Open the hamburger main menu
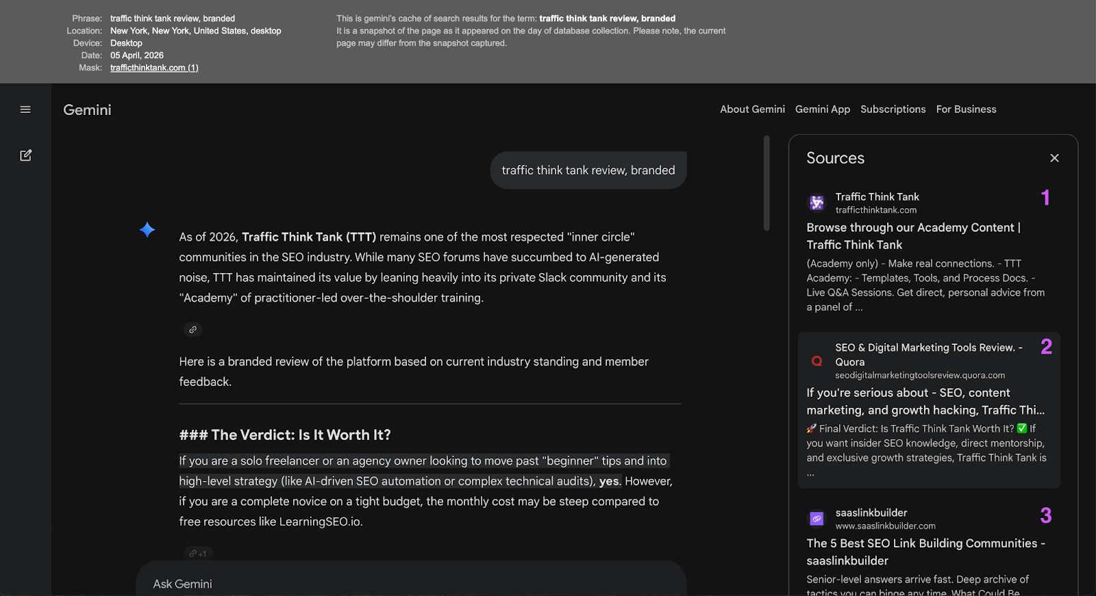 (25, 109)
